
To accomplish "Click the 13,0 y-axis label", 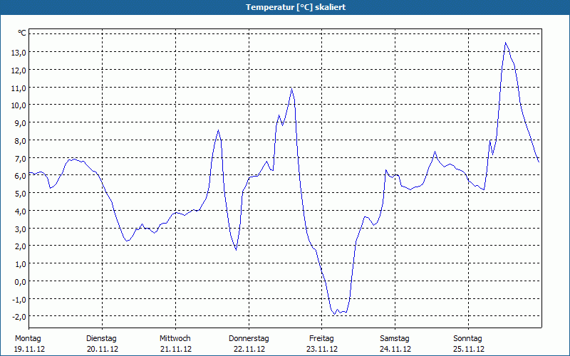I will click(x=19, y=52).
